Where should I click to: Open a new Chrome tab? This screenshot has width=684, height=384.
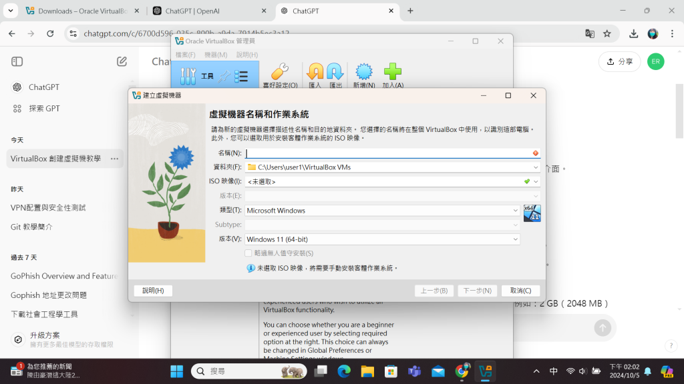pyautogui.click(x=410, y=11)
